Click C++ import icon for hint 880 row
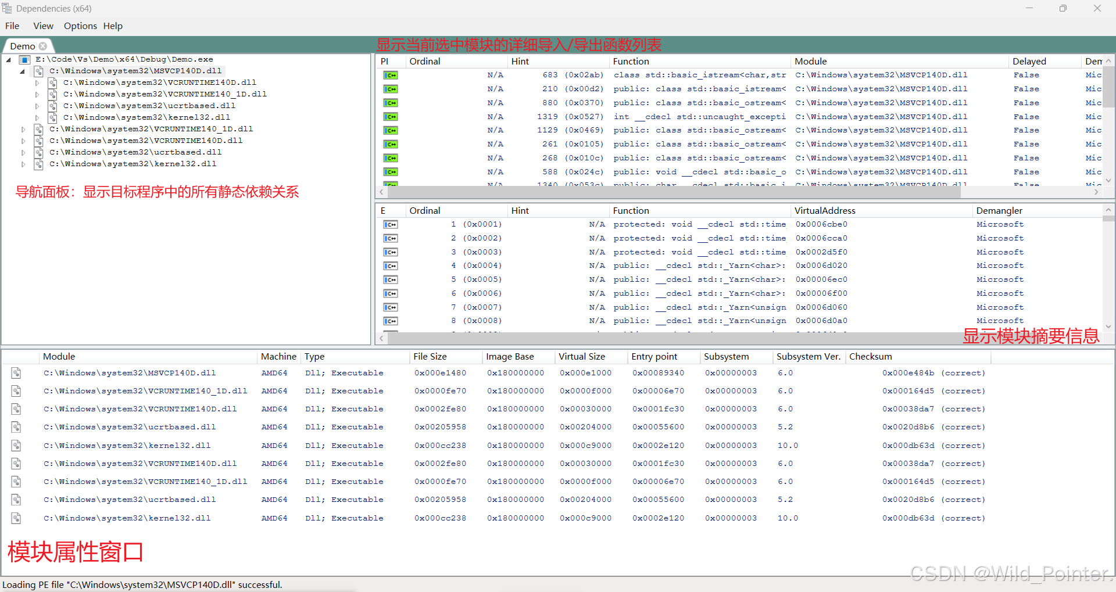1116x592 pixels. 391,103
